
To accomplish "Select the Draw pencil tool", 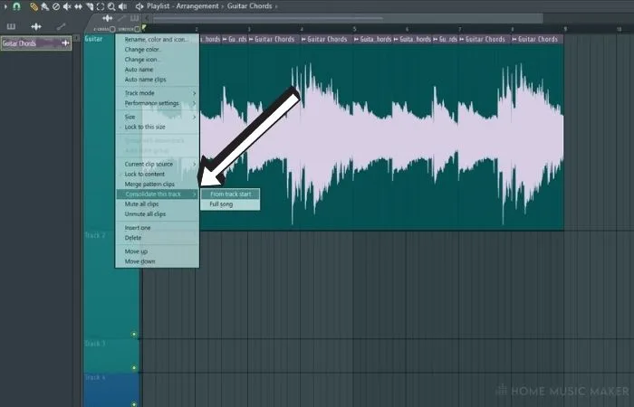I will click(34, 6).
